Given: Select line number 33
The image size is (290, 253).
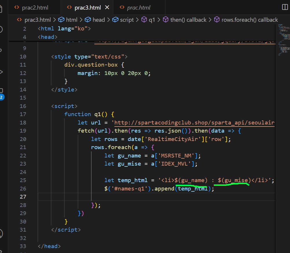Looking at the screenshot, I should click(23, 246).
